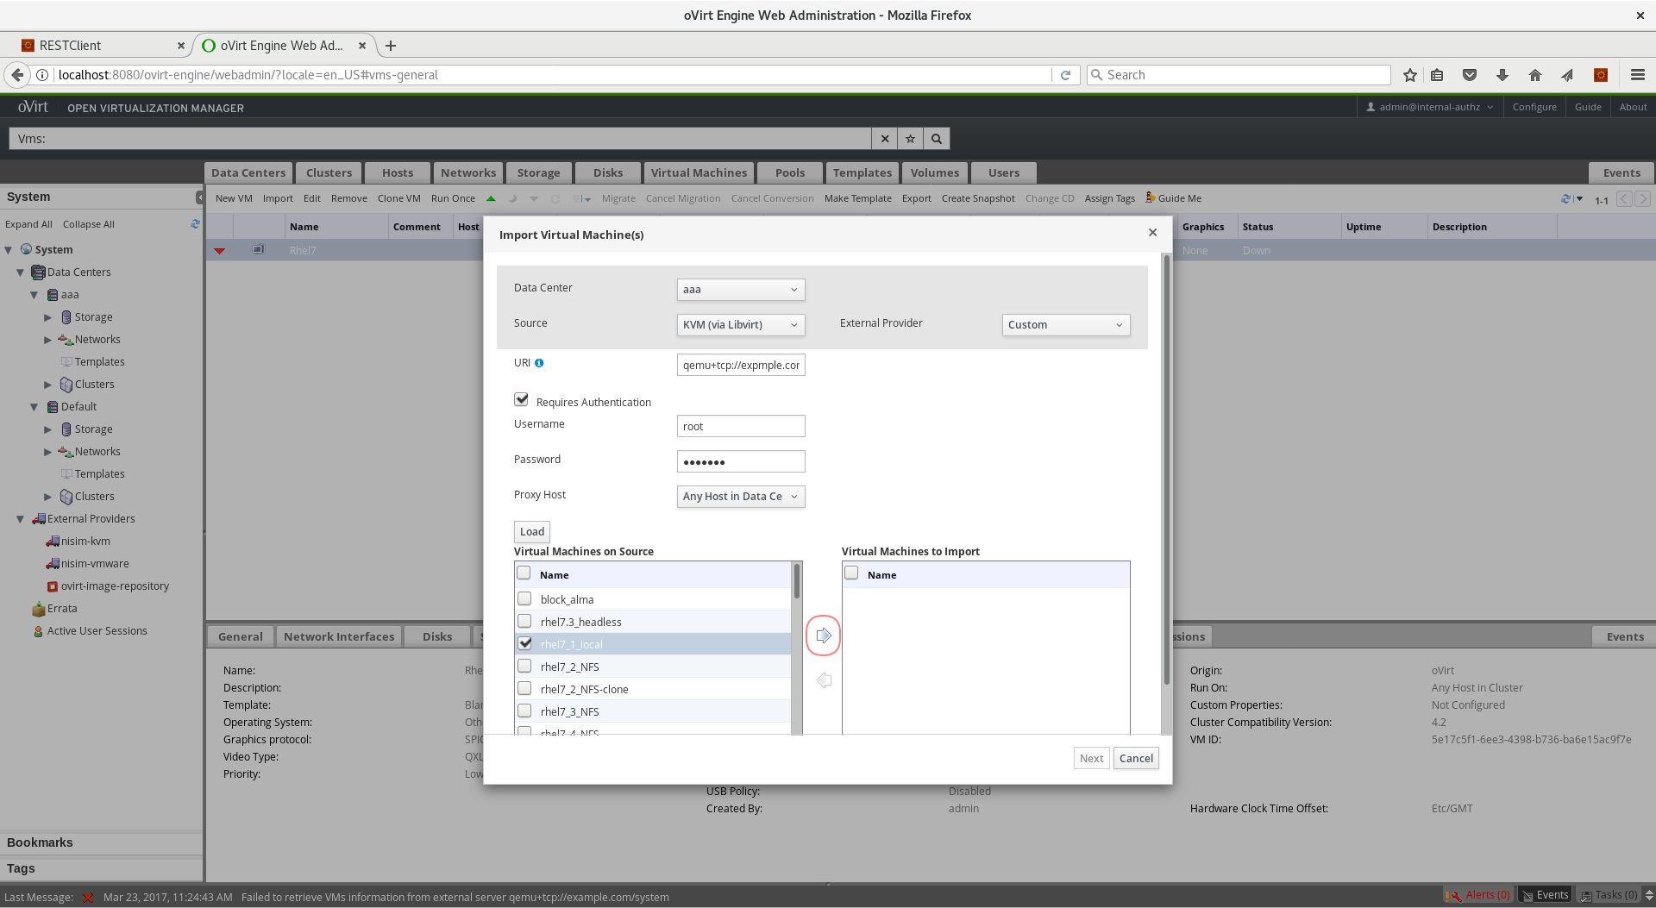Viewport: 1656px width, 908px height.
Task: Click the bookmark star in search bar
Action: tap(910, 139)
